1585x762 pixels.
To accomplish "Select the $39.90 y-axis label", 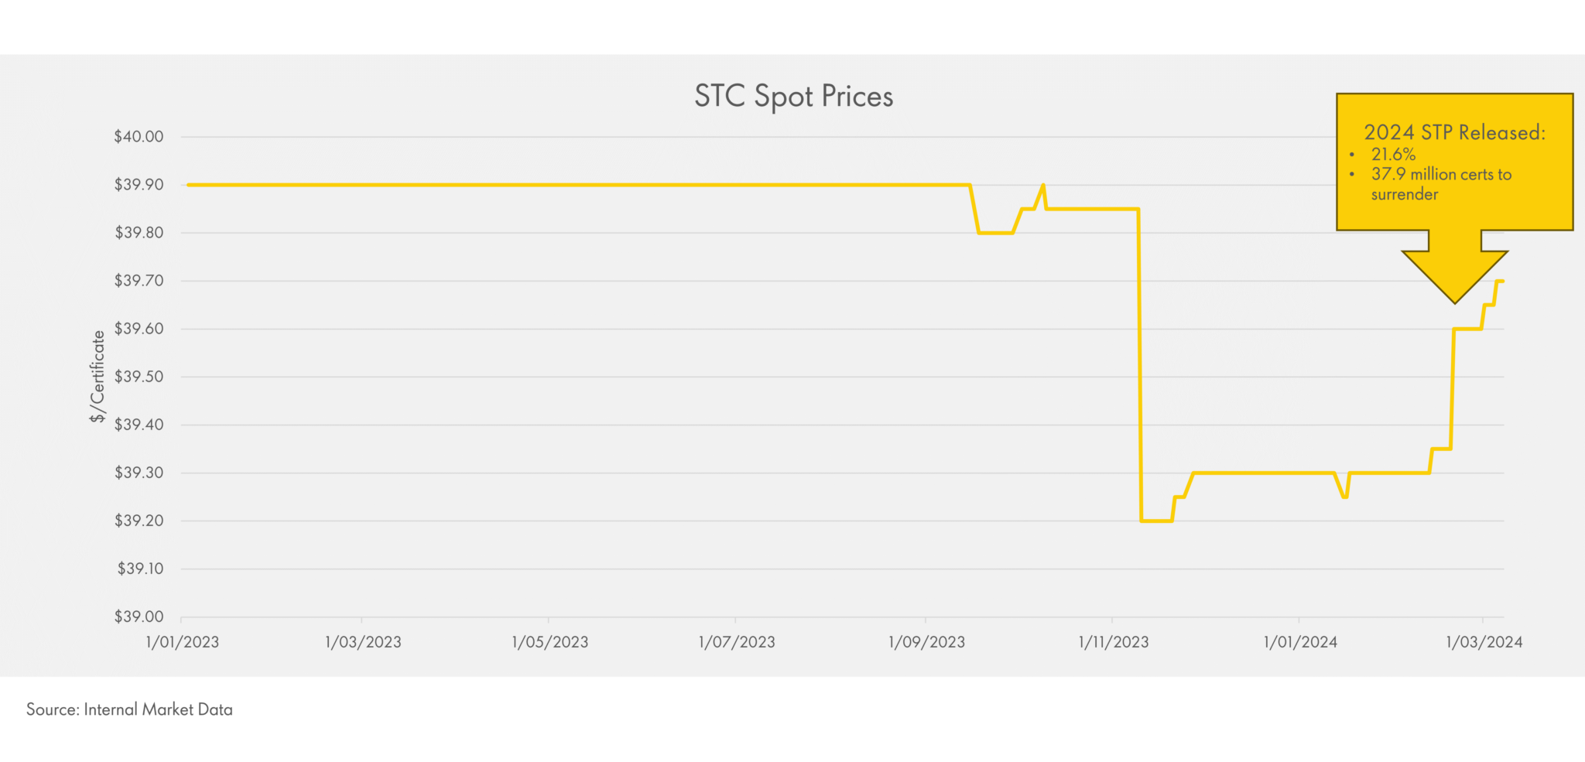I will pyautogui.click(x=139, y=185).
